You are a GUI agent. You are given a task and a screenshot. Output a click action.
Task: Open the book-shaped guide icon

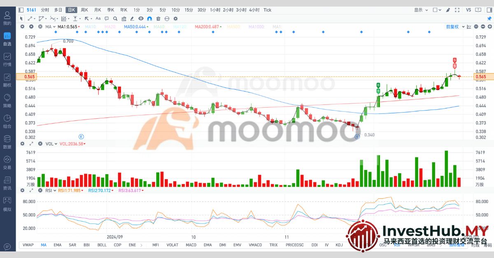tap(478, 9)
